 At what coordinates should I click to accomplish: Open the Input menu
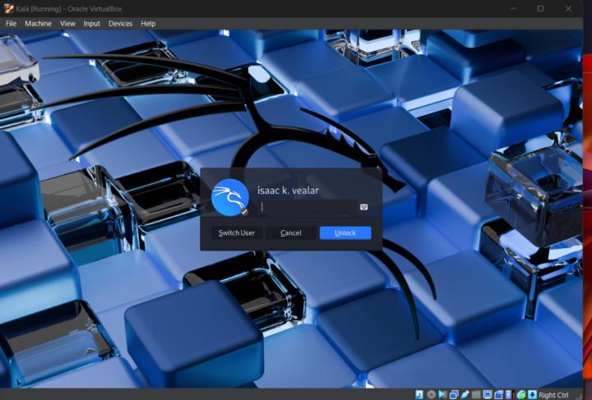[91, 24]
